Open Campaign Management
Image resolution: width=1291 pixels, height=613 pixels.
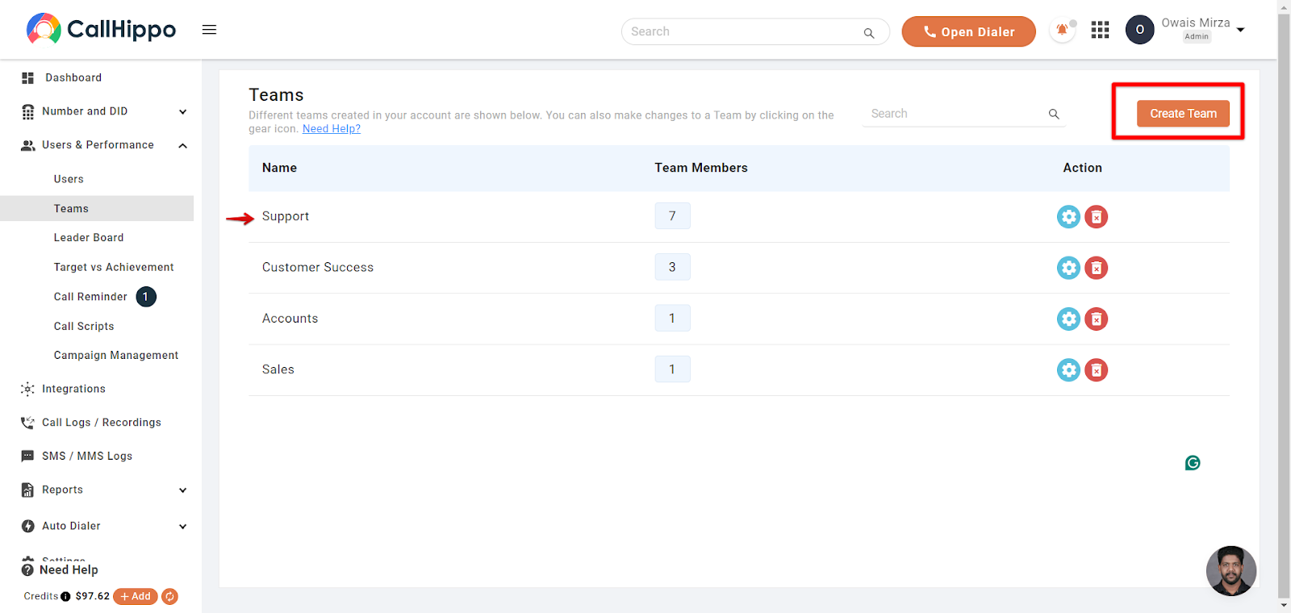(x=116, y=356)
